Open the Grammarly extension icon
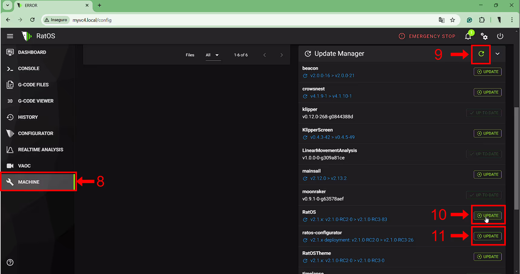Screen dimensions: 520x274 [469, 20]
